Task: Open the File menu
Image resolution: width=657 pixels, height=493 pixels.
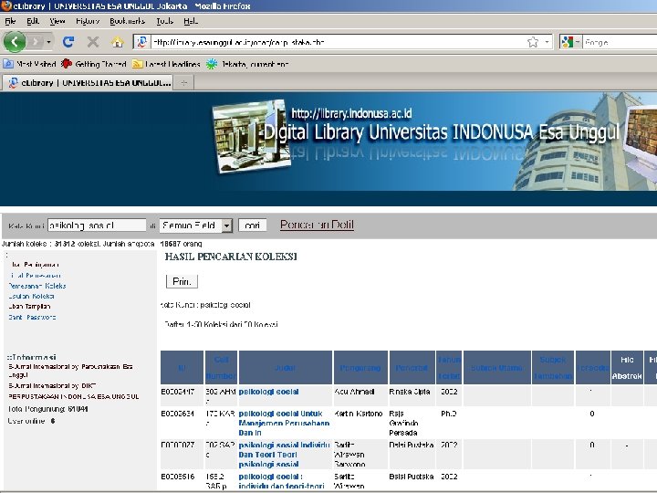Action: pos(10,21)
